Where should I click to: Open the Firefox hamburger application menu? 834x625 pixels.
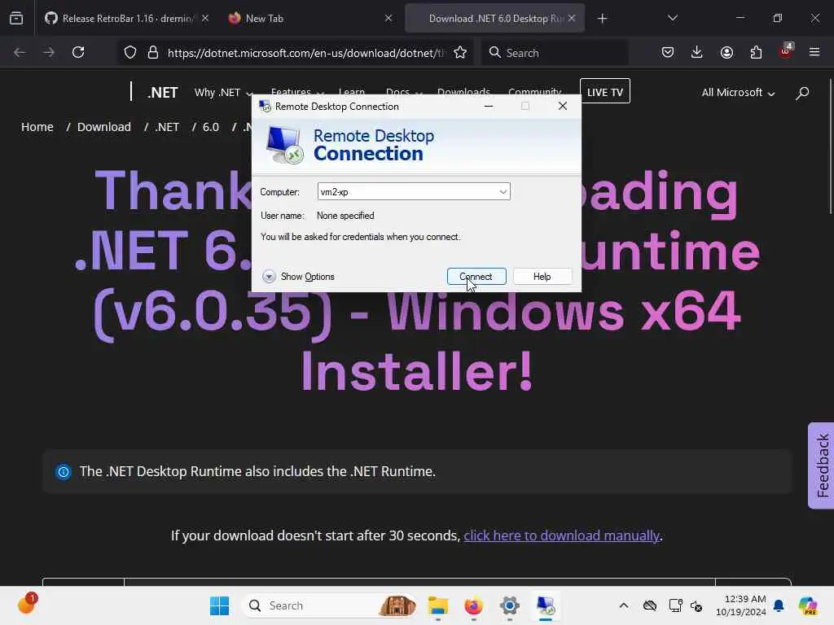(814, 53)
